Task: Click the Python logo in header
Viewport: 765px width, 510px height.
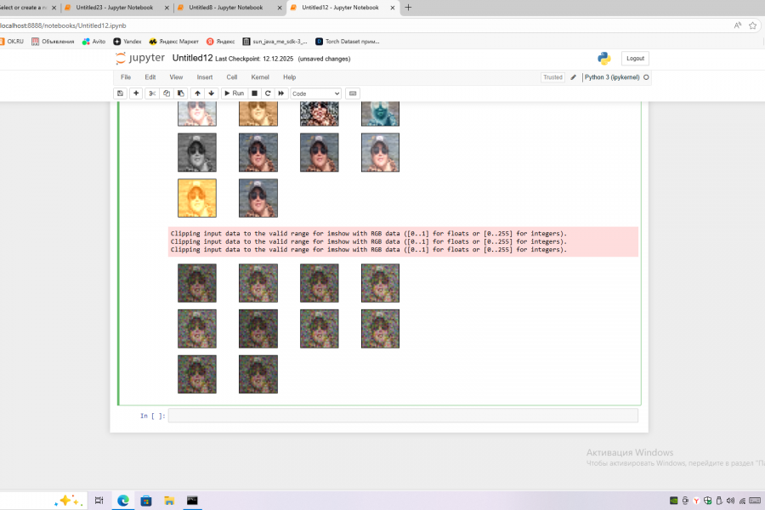Action: click(x=604, y=58)
